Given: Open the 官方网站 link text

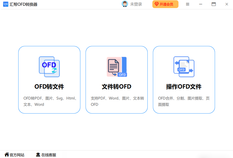Looking at the screenshot, I should click(x=17, y=155).
